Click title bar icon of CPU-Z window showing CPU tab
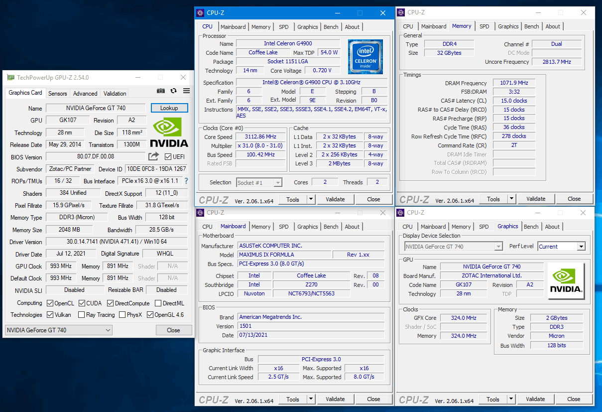This screenshot has width=602, height=412. (200, 13)
